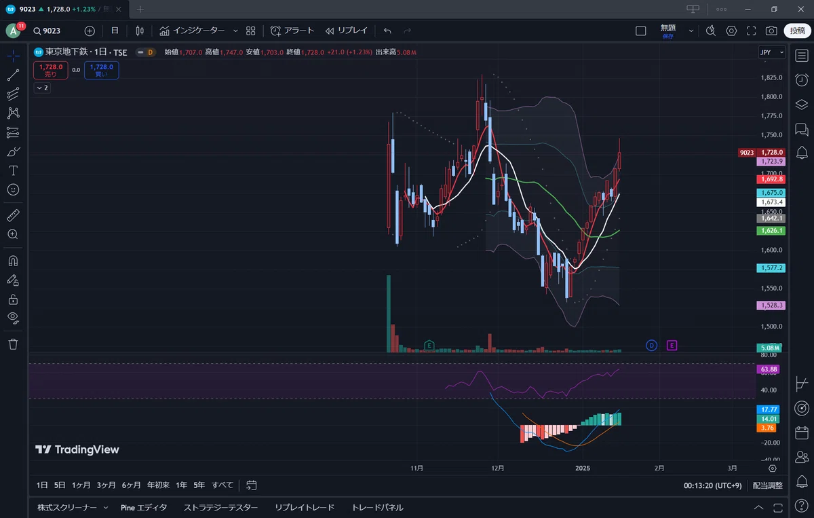Expand the collapsed indicators legend (2)
The height and width of the screenshot is (518, 814).
pyautogui.click(x=41, y=88)
